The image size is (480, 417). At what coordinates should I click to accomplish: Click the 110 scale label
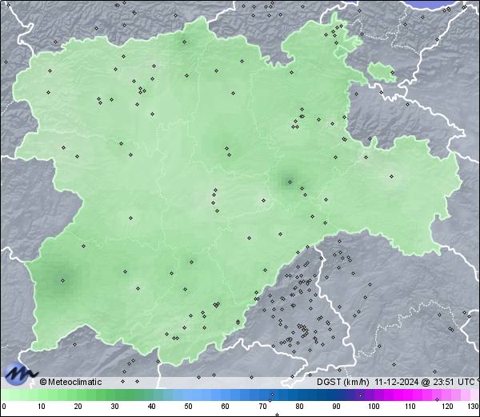click(x=410, y=407)
